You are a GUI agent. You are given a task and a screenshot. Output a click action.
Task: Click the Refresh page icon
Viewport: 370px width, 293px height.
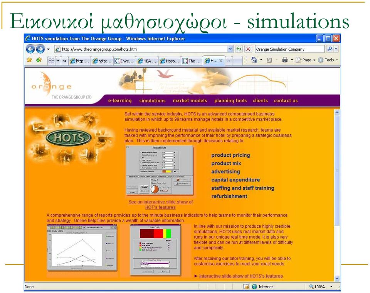(239, 49)
